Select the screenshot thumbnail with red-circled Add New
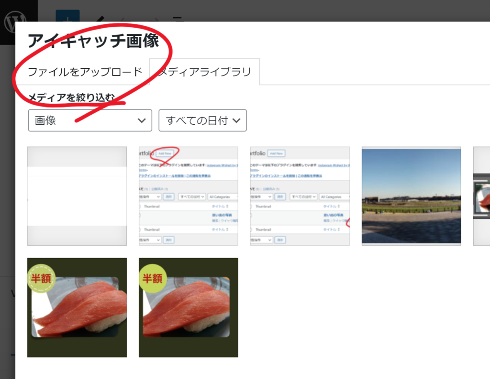Screen dimensions: 490x379 click(188, 196)
